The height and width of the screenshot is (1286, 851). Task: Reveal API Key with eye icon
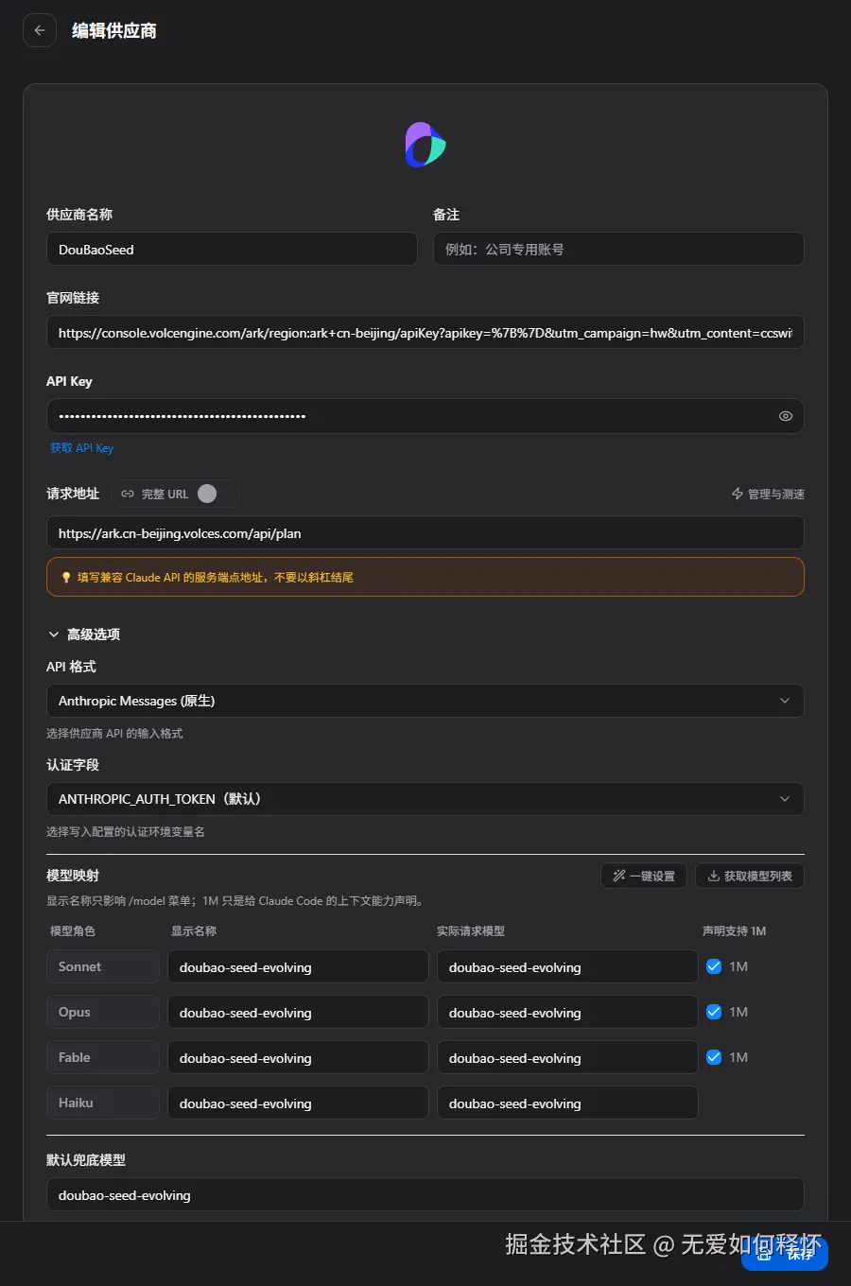(x=785, y=416)
